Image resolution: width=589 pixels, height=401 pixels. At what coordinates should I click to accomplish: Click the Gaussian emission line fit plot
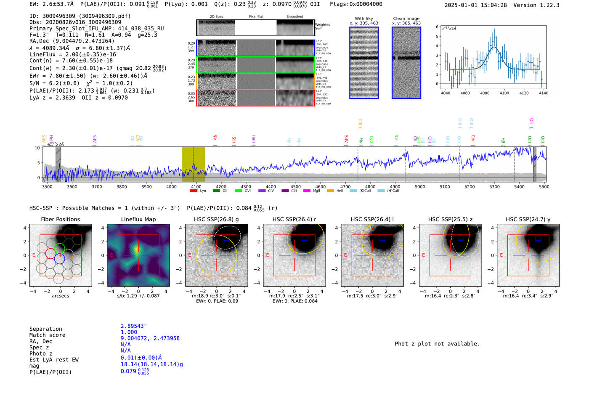pos(493,57)
